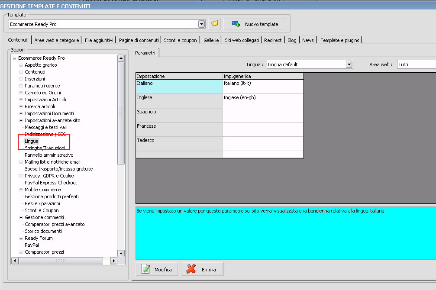Open the Ecommerce Ready Pro template dropdown
The height and width of the screenshot is (290, 436).
[201, 24]
